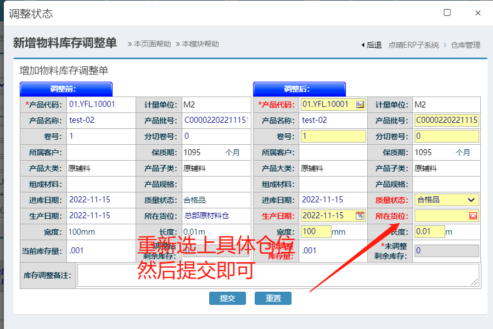
Task: Focus the adjusted 宽度 input field
Action: pyautogui.click(x=316, y=232)
